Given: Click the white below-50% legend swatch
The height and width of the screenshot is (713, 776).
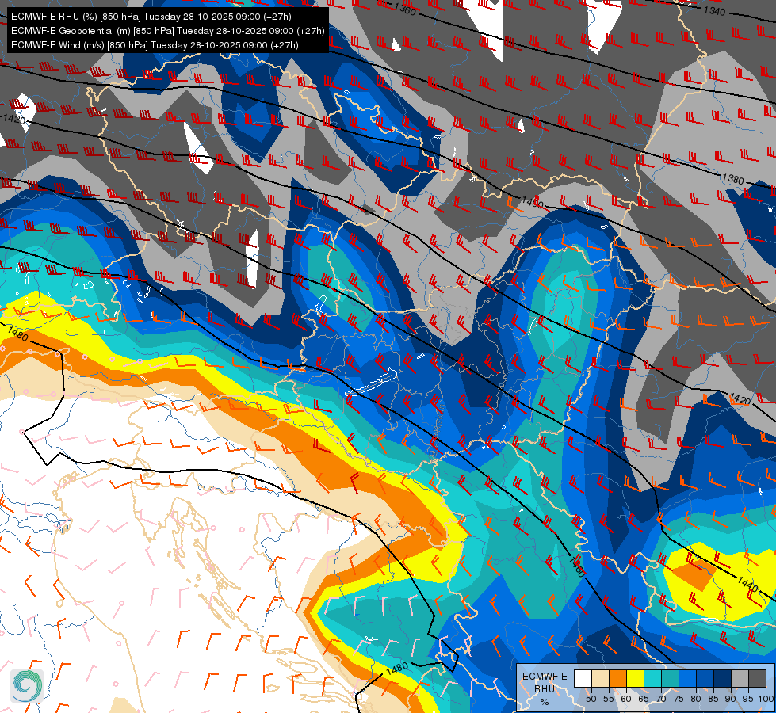Looking at the screenshot, I should (x=583, y=678).
